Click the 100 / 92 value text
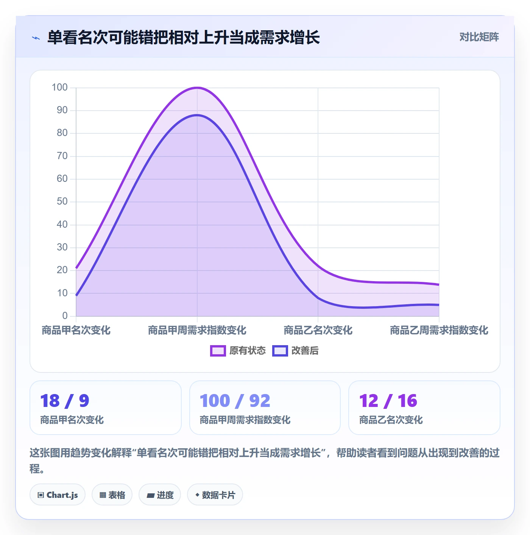530x535 pixels. pyautogui.click(x=235, y=401)
